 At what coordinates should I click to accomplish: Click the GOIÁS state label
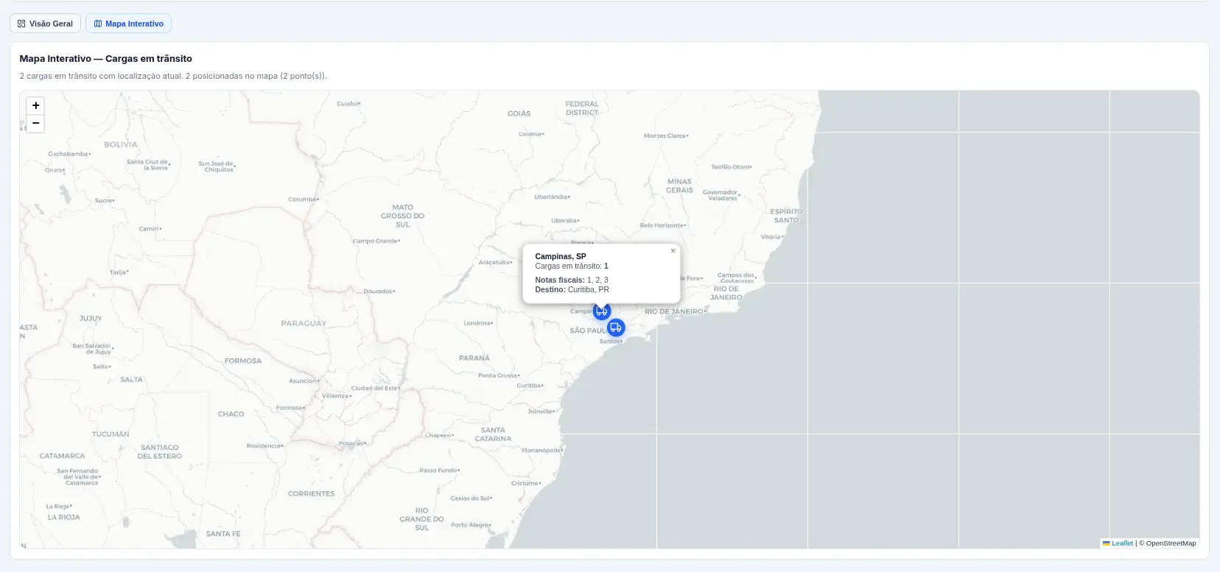(519, 113)
